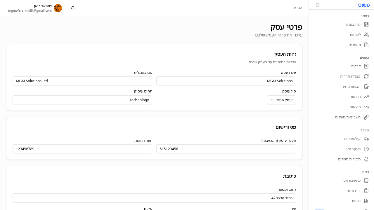Collapse the sidebar with the panel toggle icon

click(318, 5)
